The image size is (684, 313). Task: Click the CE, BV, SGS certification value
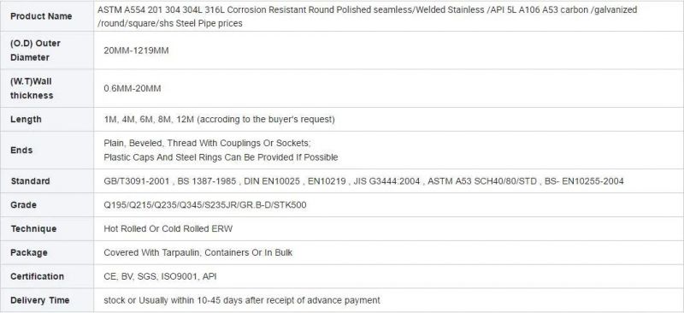point(160,276)
